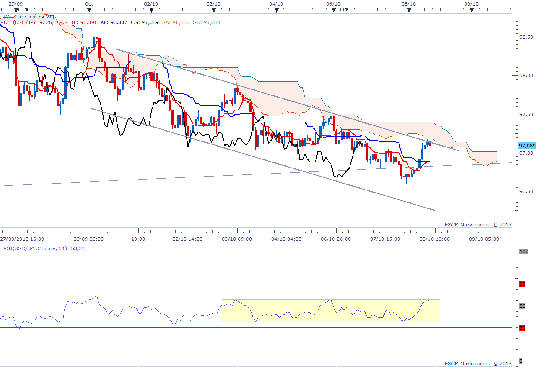Image resolution: width=543 pixels, height=367 pixels.
Task: Click the 04/10 date label at top
Action: (276, 3)
